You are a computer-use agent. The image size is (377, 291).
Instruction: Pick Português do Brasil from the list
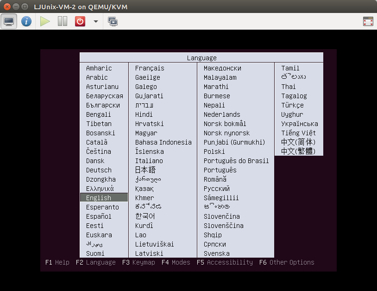click(x=236, y=160)
